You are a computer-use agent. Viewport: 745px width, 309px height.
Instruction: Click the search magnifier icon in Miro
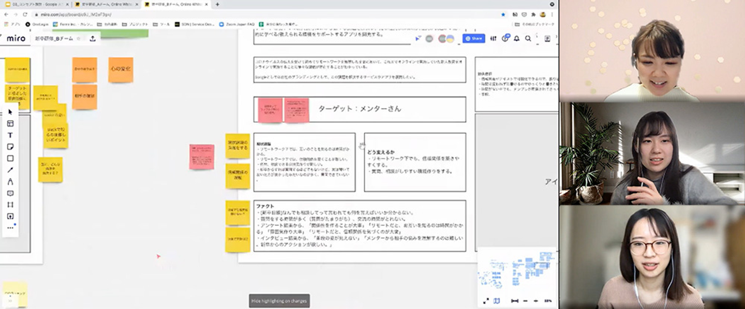pyautogui.click(x=528, y=38)
